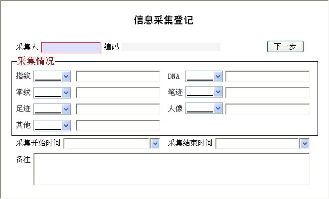Focus the 采集开始时间 input box
The width and height of the screenshot is (329, 199).
pyautogui.click(x=107, y=143)
